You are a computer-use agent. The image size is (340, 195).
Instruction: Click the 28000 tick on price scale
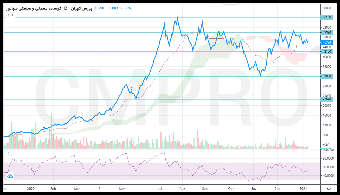pos(327,86)
